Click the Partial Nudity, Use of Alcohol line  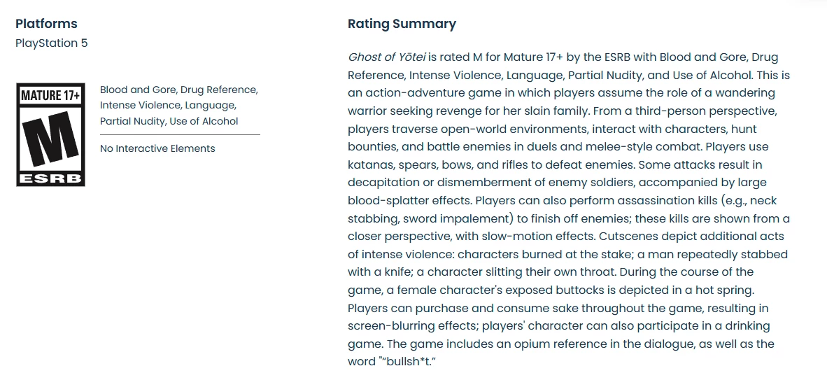pos(169,121)
